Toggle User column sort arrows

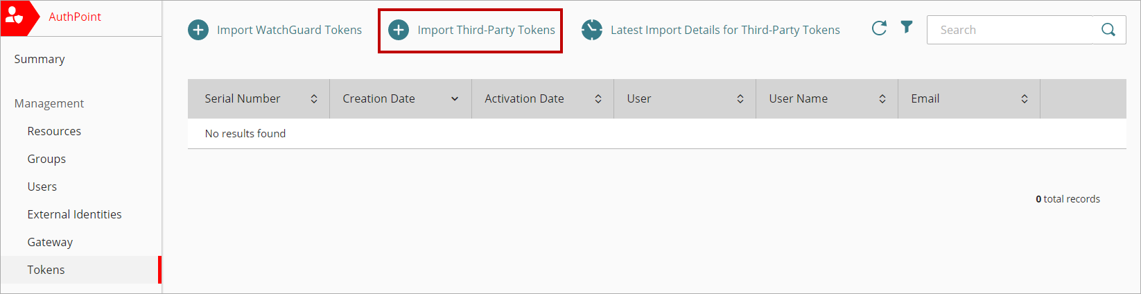tap(740, 99)
